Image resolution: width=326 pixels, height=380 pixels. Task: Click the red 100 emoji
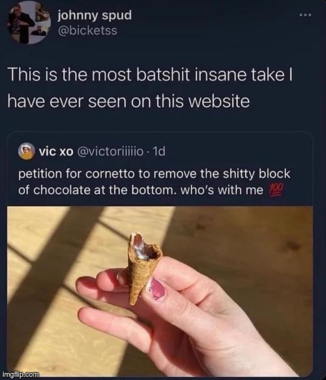coord(275,190)
